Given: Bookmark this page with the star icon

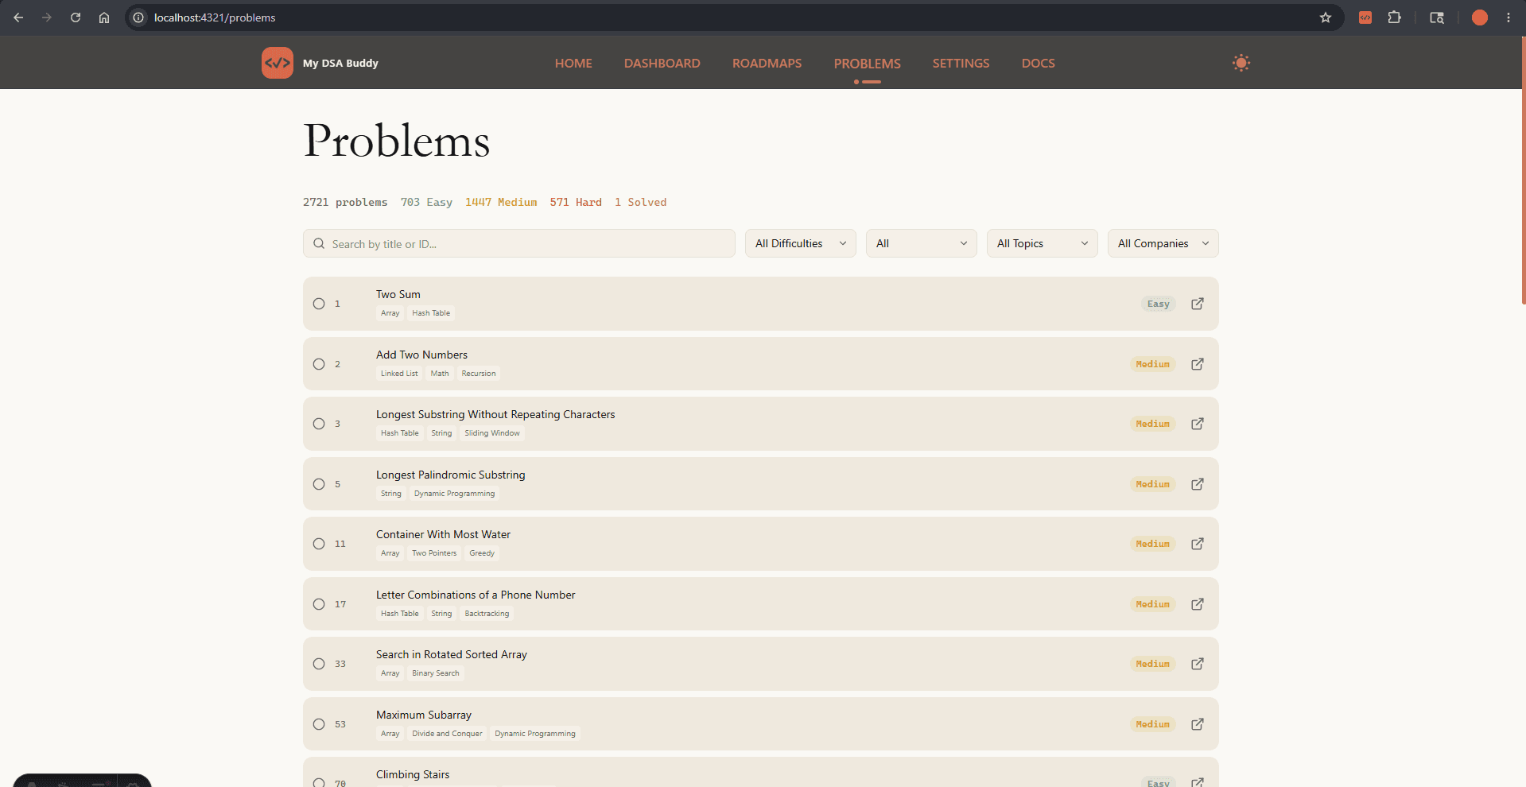Looking at the screenshot, I should pyautogui.click(x=1325, y=17).
